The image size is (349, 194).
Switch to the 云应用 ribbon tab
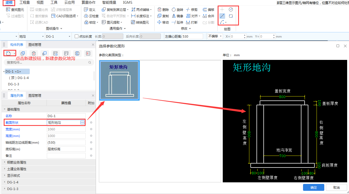(x=69, y=2)
